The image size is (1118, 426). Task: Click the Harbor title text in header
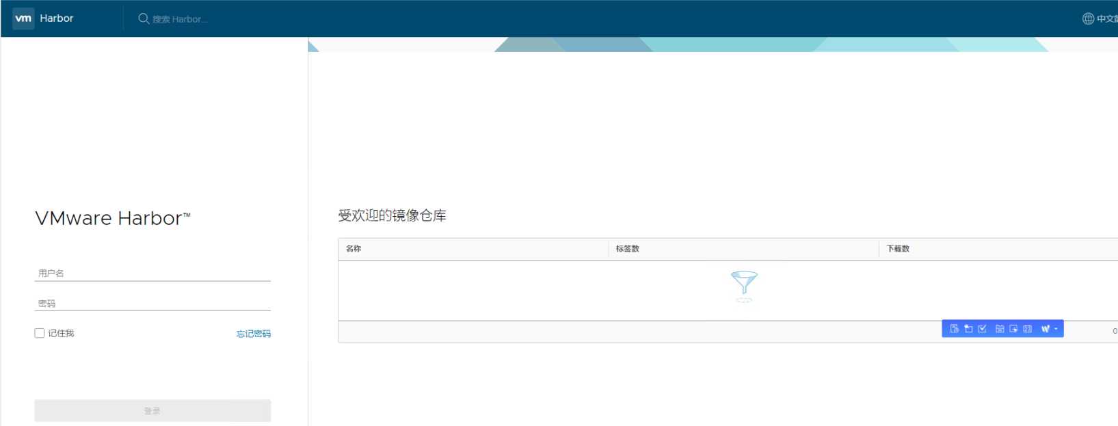coord(57,18)
